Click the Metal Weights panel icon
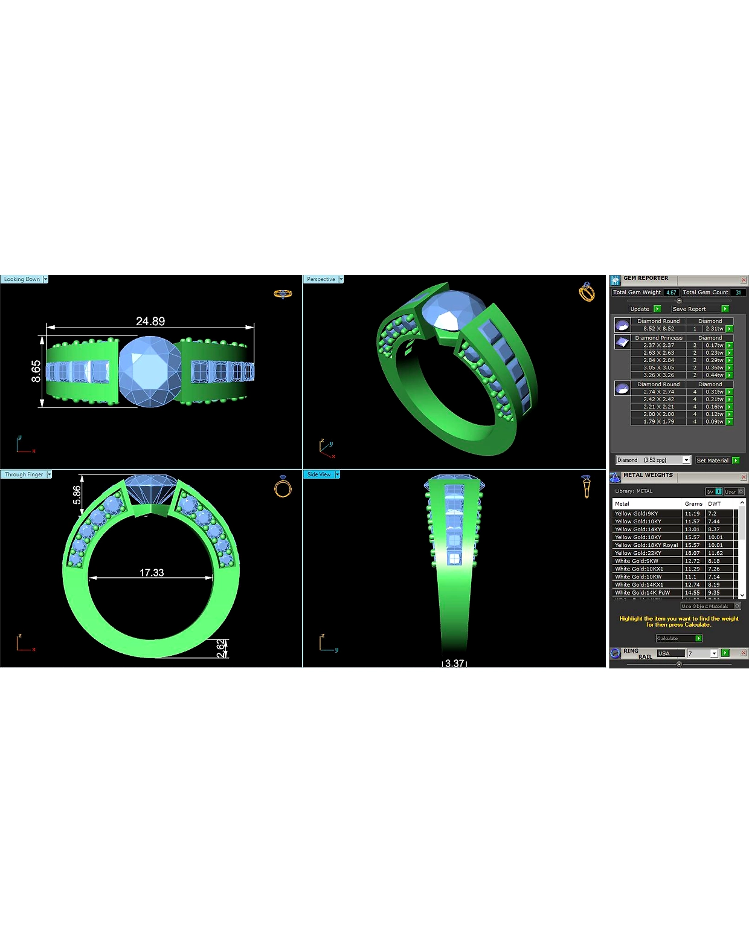Image resolution: width=749 pixels, height=944 pixels. point(615,477)
